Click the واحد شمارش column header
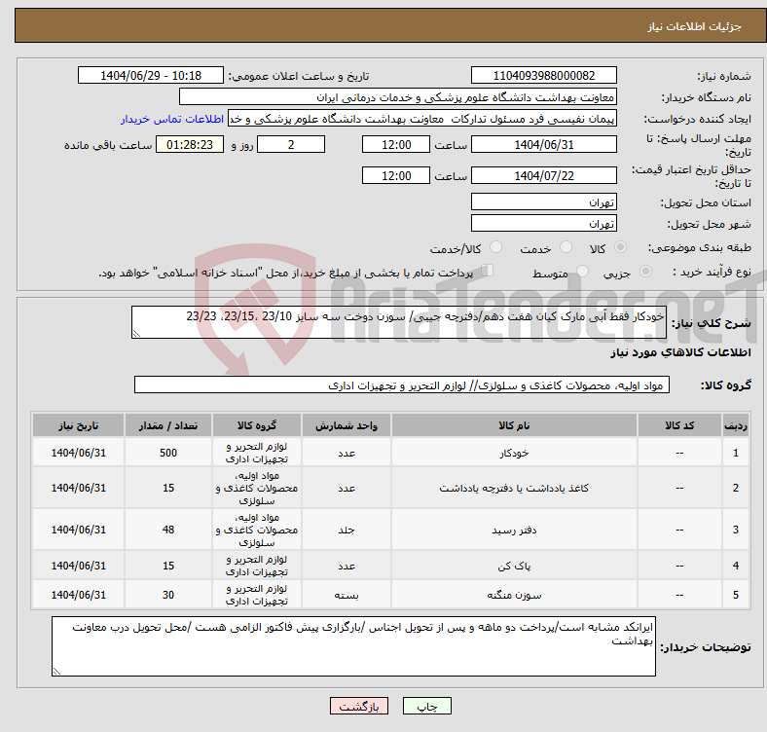 (x=347, y=425)
